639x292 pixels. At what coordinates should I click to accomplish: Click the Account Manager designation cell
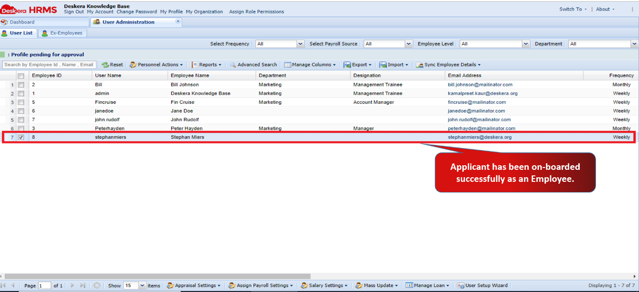[373, 102]
